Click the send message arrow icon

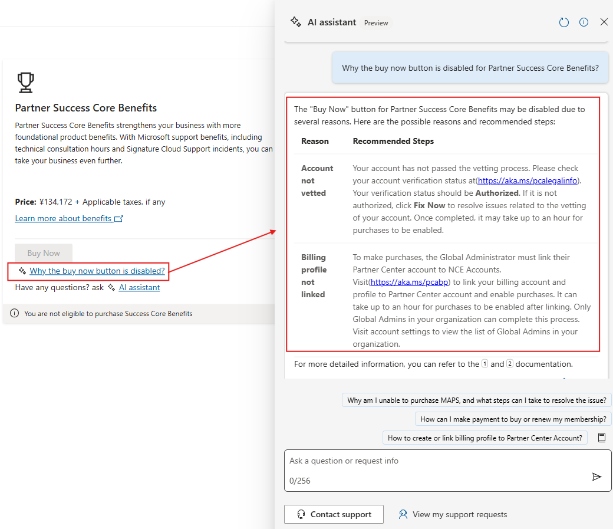pos(596,477)
